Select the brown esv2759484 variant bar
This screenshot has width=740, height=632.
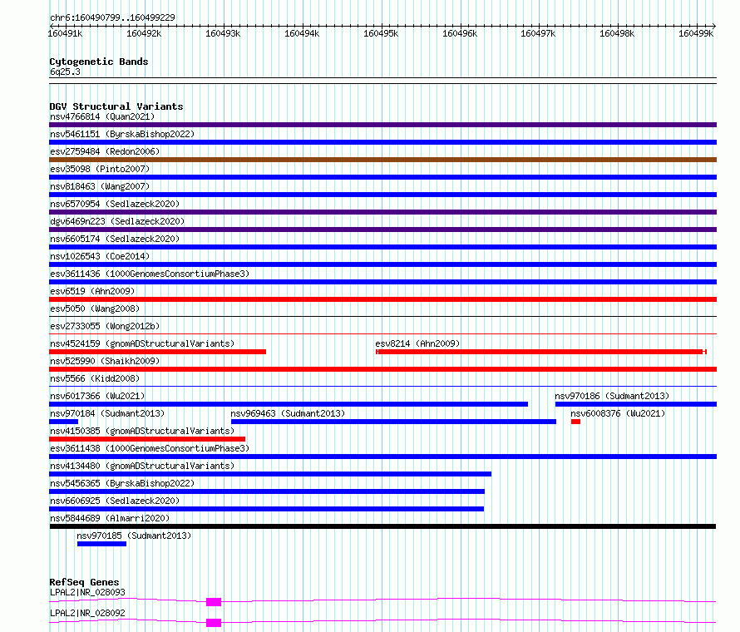(382, 160)
